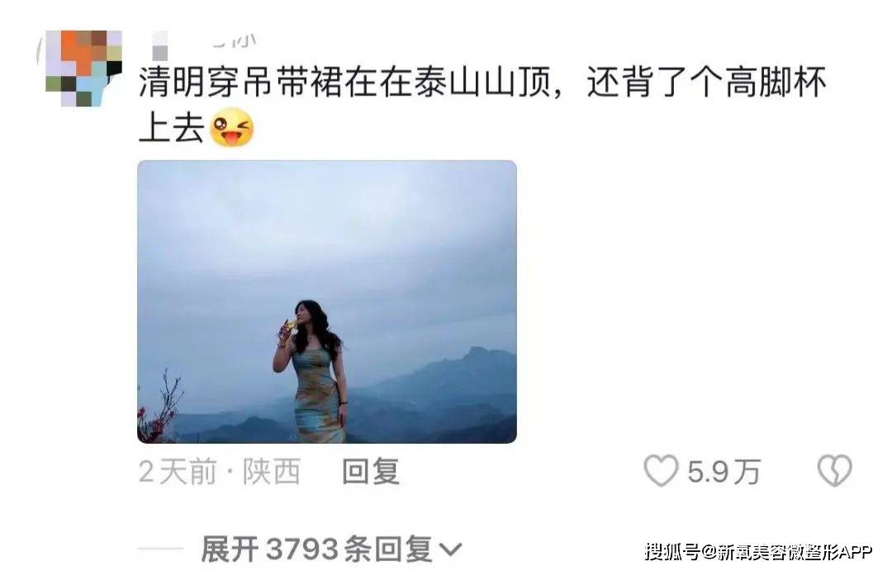Click the word 上去 in the comment
The image size is (892, 571).
click(x=172, y=128)
